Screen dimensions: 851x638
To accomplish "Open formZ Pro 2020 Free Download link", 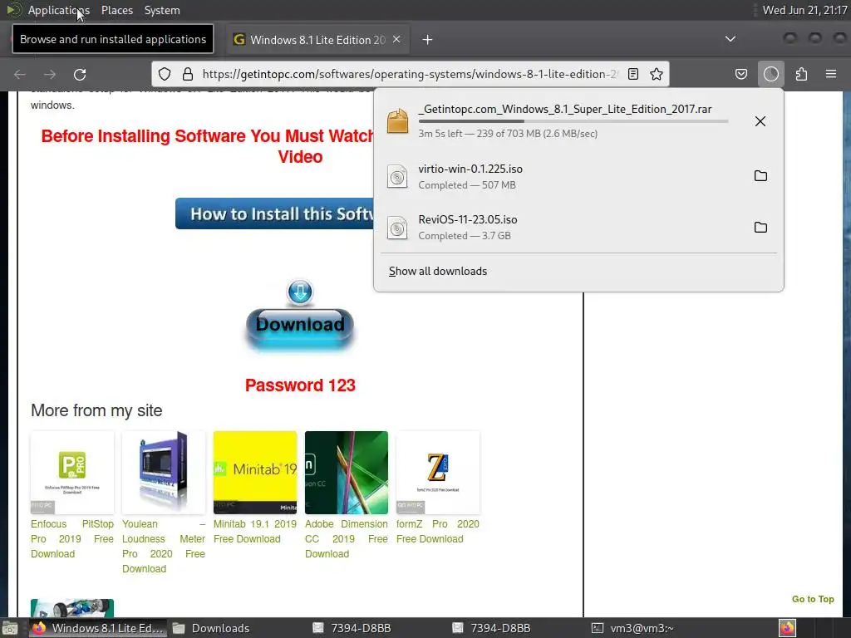I will 437,531.
